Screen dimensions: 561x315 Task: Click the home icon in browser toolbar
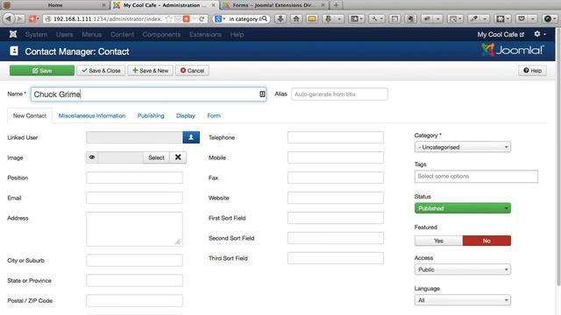[296, 18]
